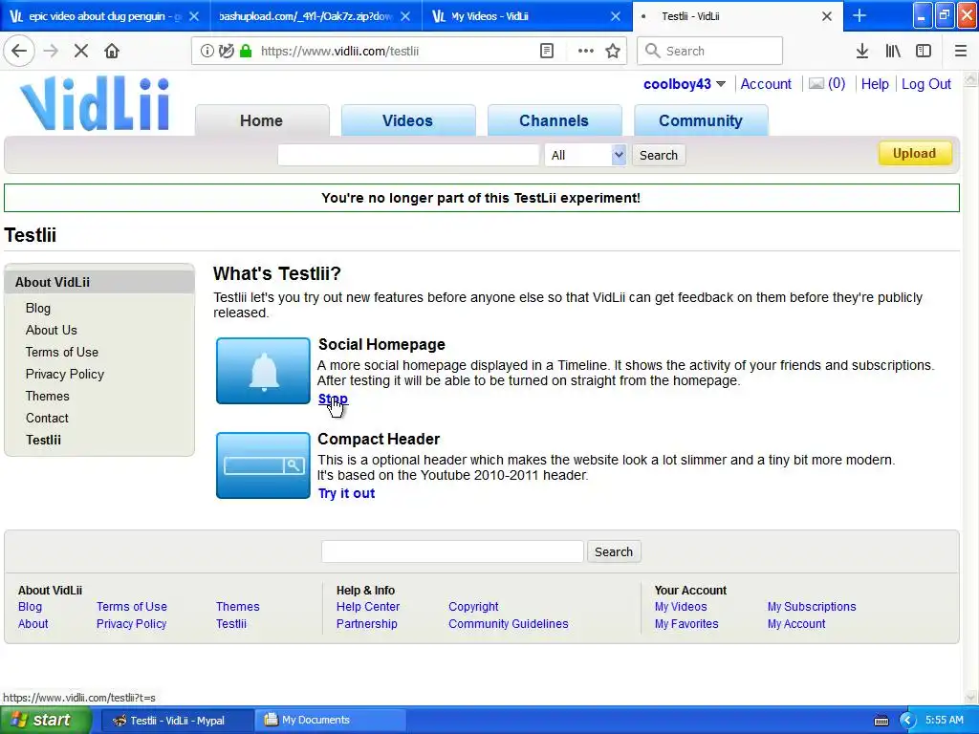Open the downloads arrow icon
979x734 pixels.
click(862, 51)
